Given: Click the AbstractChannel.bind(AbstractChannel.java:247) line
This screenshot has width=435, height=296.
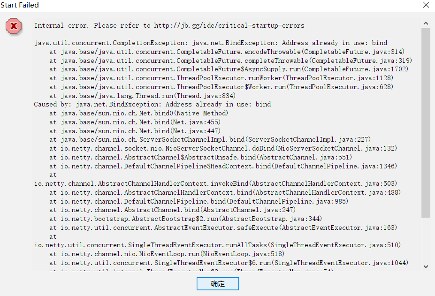Looking at the screenshot, I should coord(173,210).
